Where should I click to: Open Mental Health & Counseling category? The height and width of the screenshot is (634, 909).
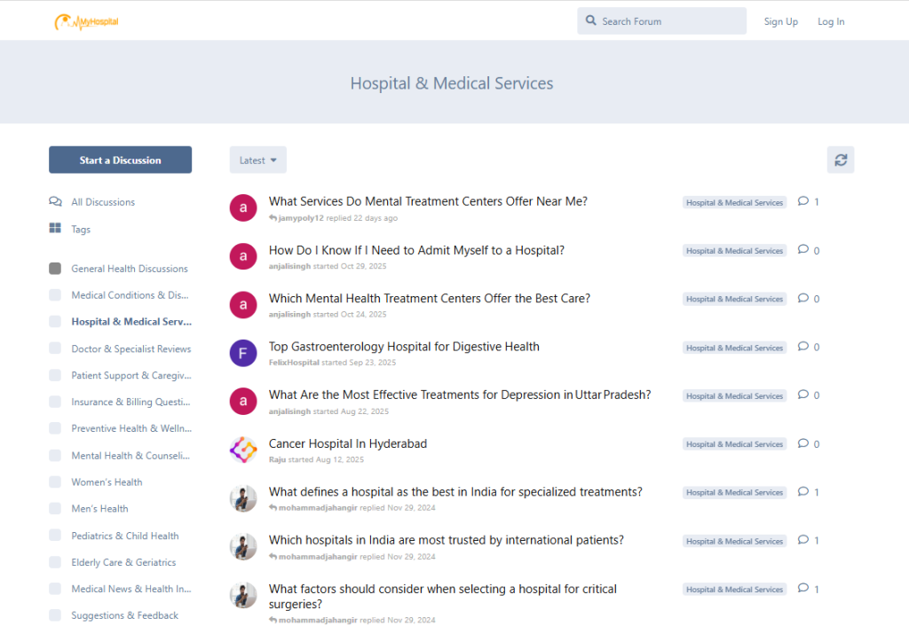click(130, 456)
